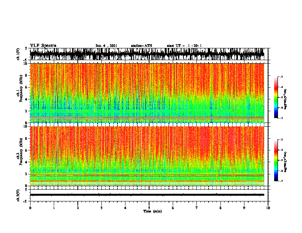
Task: Click time axis tick label '4'
Action: pyautogui.click(x=125, y=208)
